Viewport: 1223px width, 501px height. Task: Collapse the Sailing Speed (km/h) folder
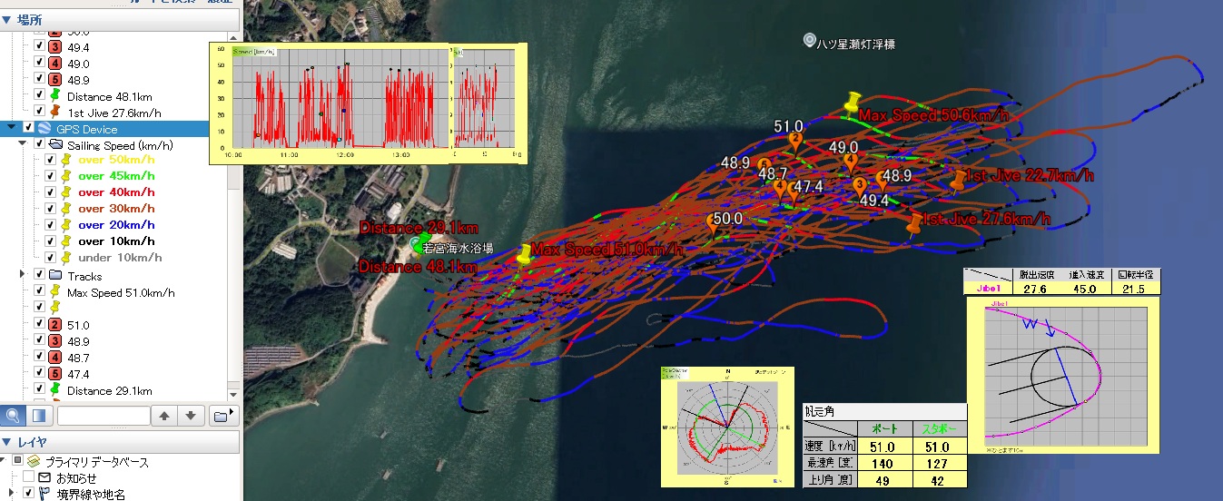pyautogui.click(x=23, y=144)
